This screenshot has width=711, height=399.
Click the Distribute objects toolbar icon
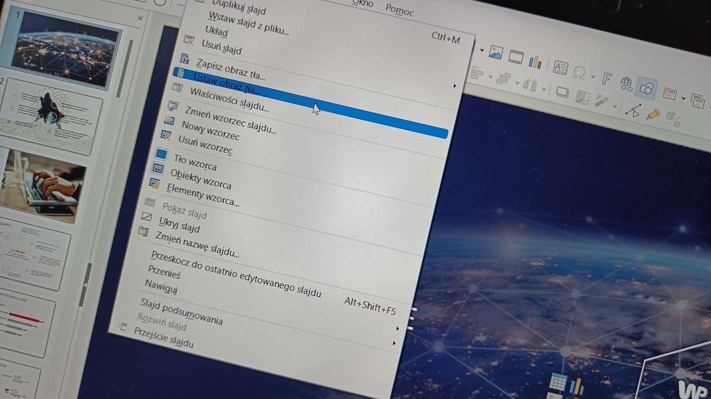tap(529, 85)
